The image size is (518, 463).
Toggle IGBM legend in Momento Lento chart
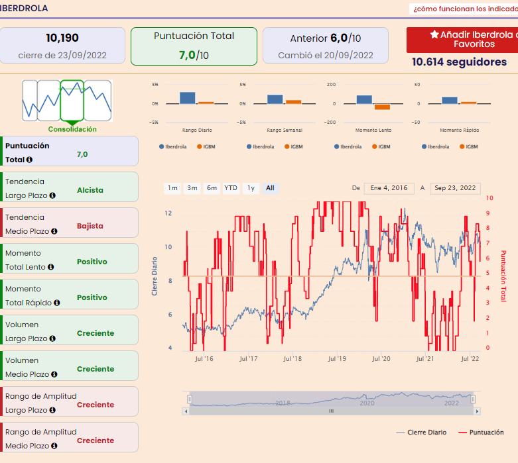(381, 146)
